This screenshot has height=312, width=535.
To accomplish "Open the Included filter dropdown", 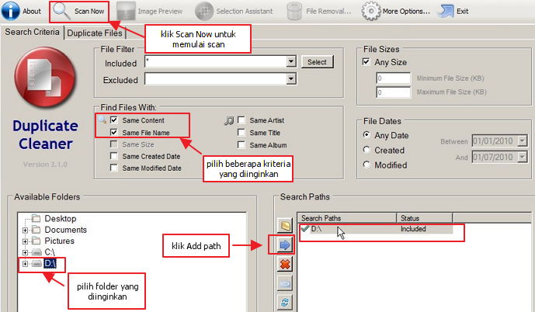I will (x=290, y=62).
